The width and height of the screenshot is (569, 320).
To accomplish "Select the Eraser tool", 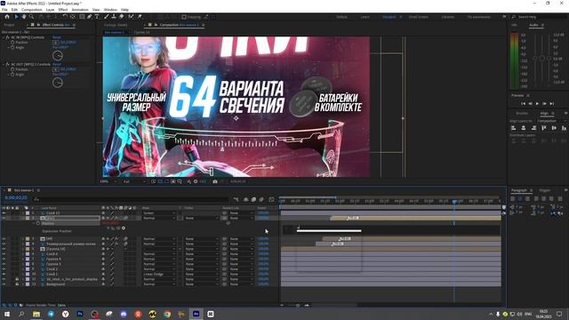I will pos(122,17).
